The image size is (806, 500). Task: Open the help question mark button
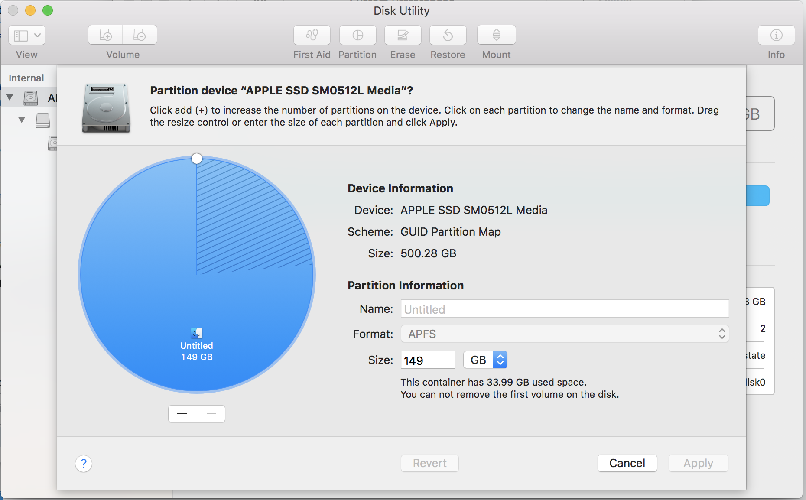click(x=84, y=464)
